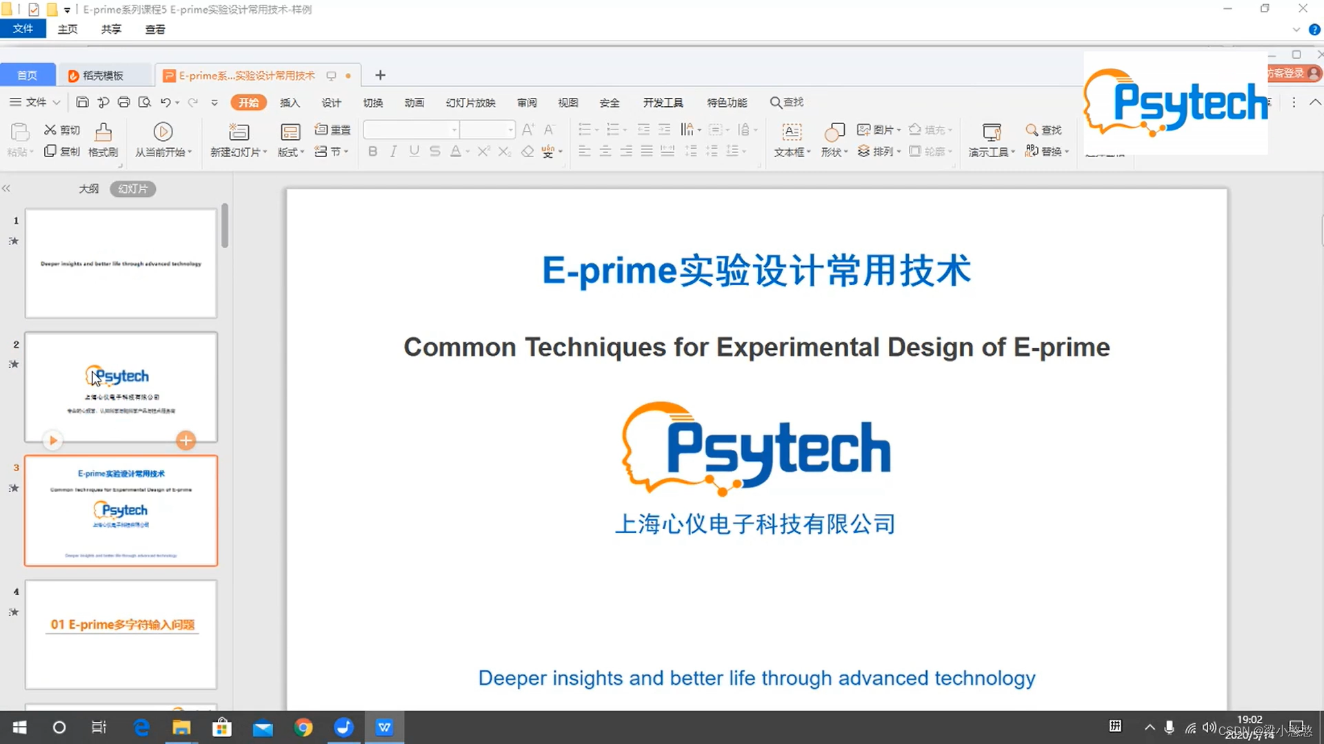
Task: Click the undo button
Action: [165, 102]
